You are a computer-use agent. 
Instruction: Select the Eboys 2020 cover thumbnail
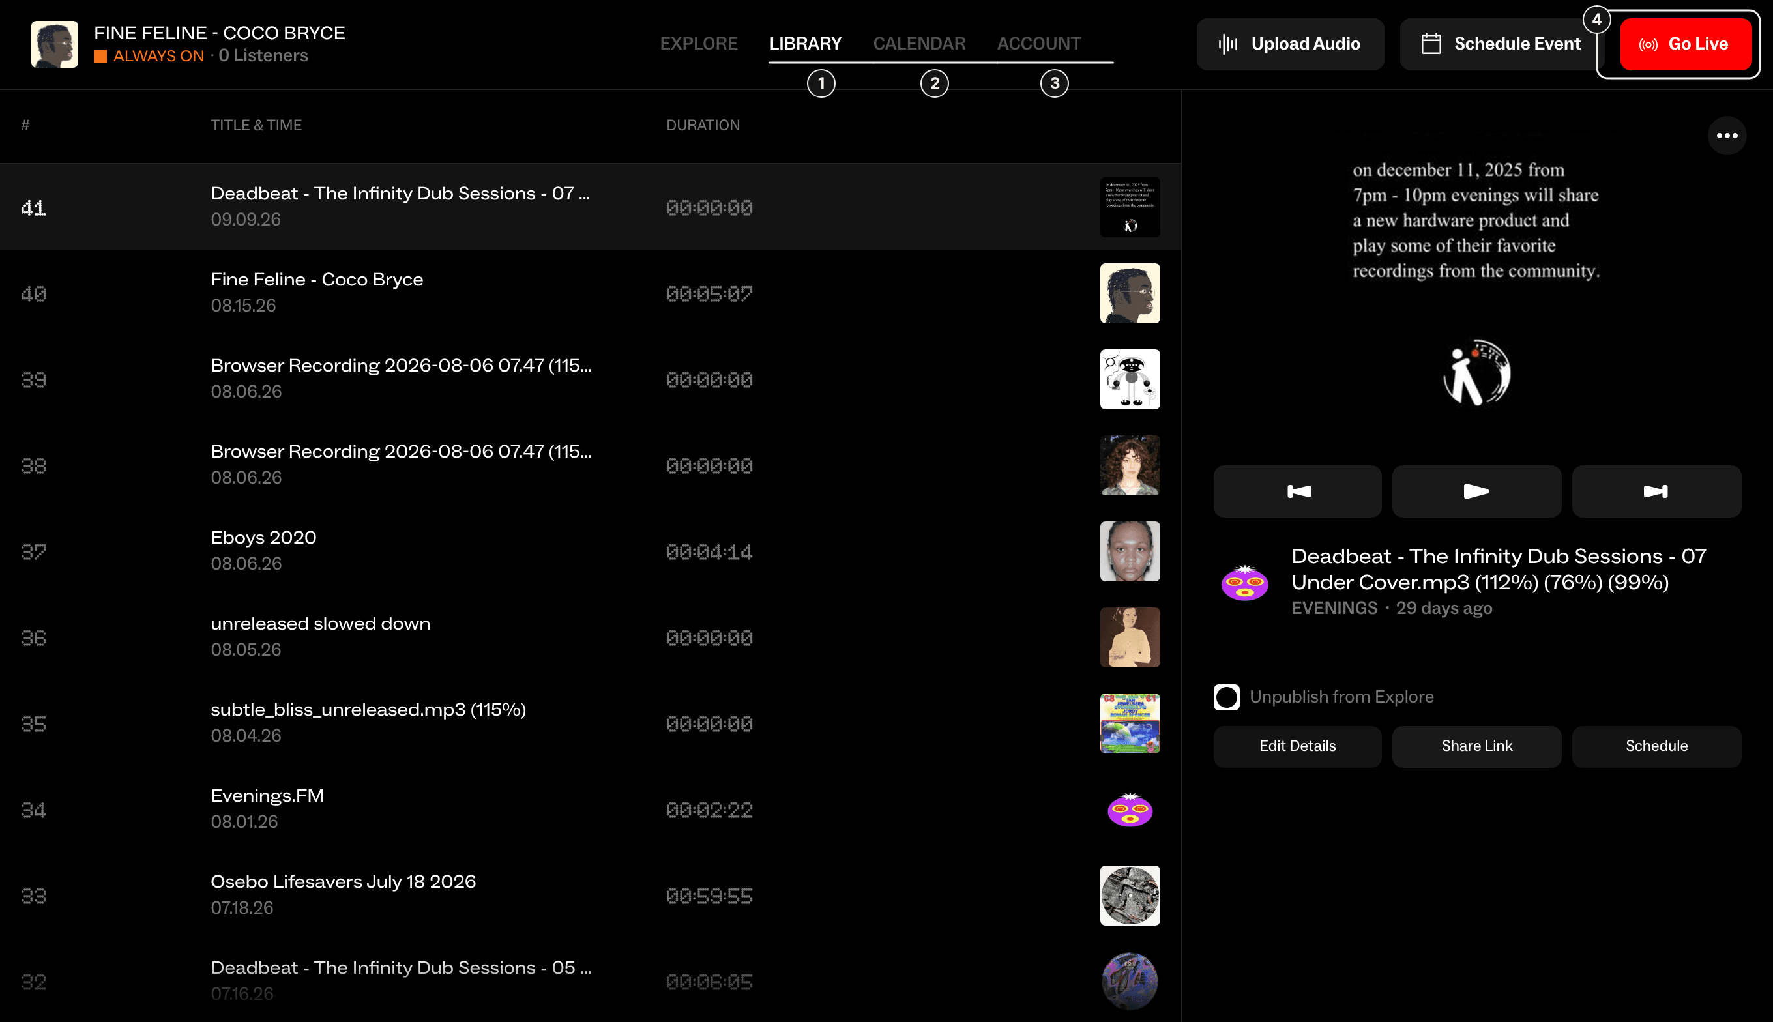1130,551
